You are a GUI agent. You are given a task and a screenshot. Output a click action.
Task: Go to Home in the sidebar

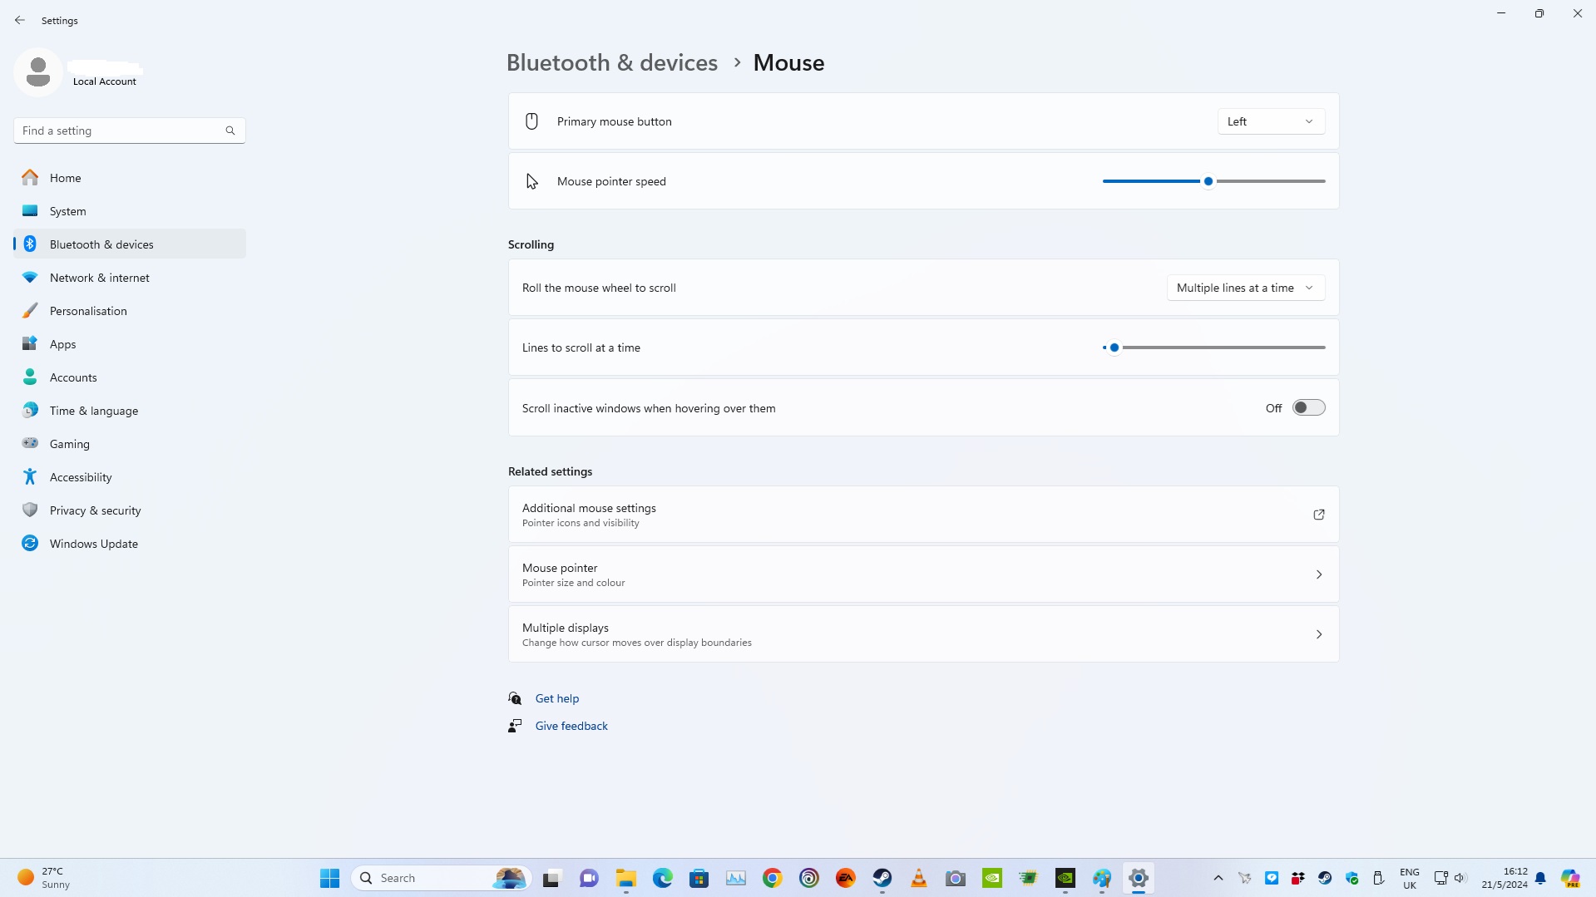pyautogui.click(x=130, y=178)
